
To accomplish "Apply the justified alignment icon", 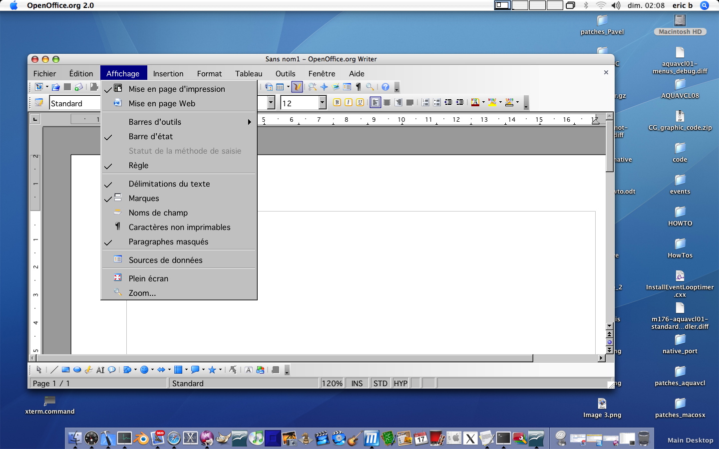I will [410, 102].
